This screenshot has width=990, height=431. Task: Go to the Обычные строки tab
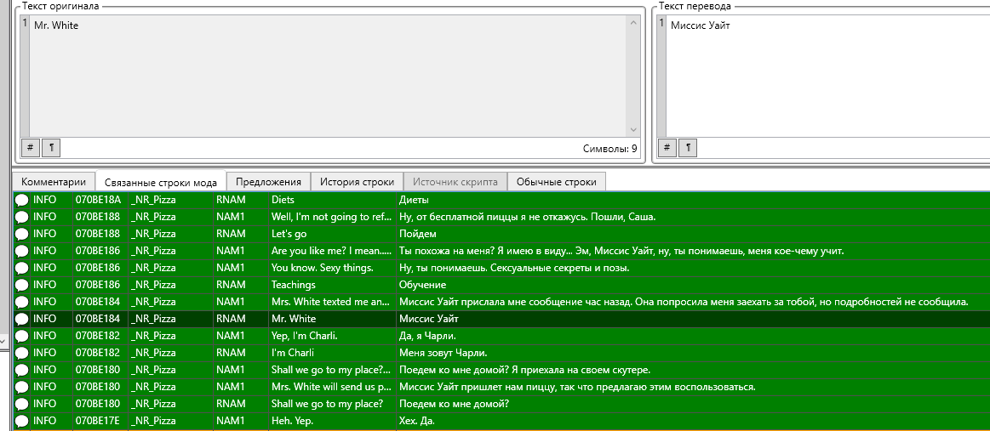click(x=556, y=181)
